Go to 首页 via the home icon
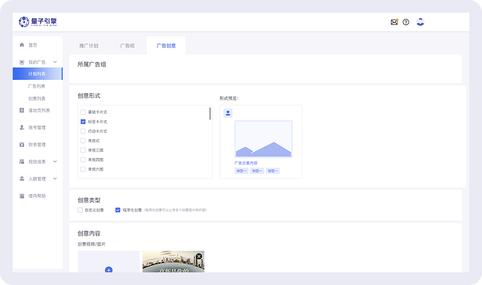The height and width of the screenshot is (285, 482). 22,45
